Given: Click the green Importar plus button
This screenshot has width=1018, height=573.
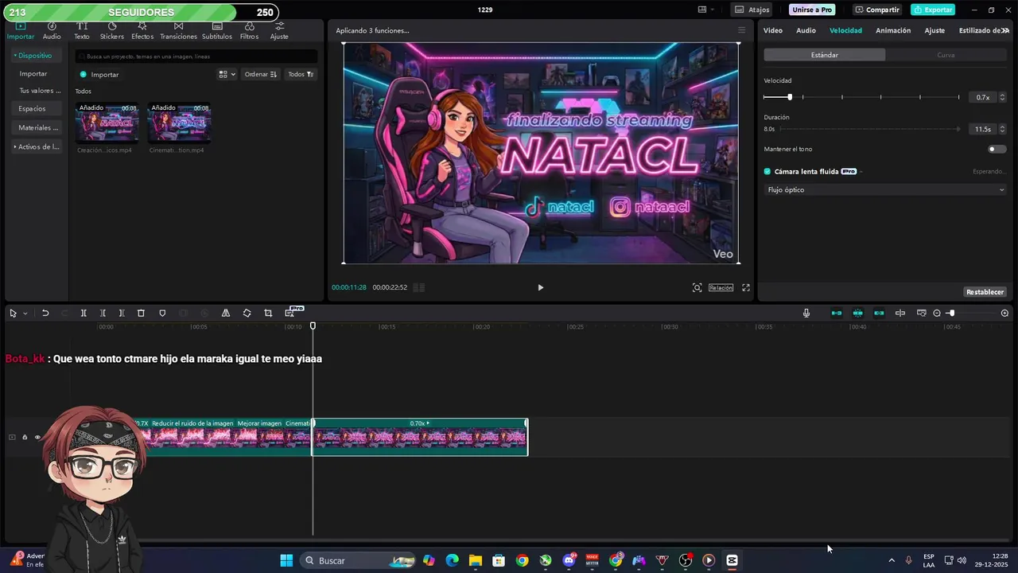Looking at the screenshot, I should (84, 75).
